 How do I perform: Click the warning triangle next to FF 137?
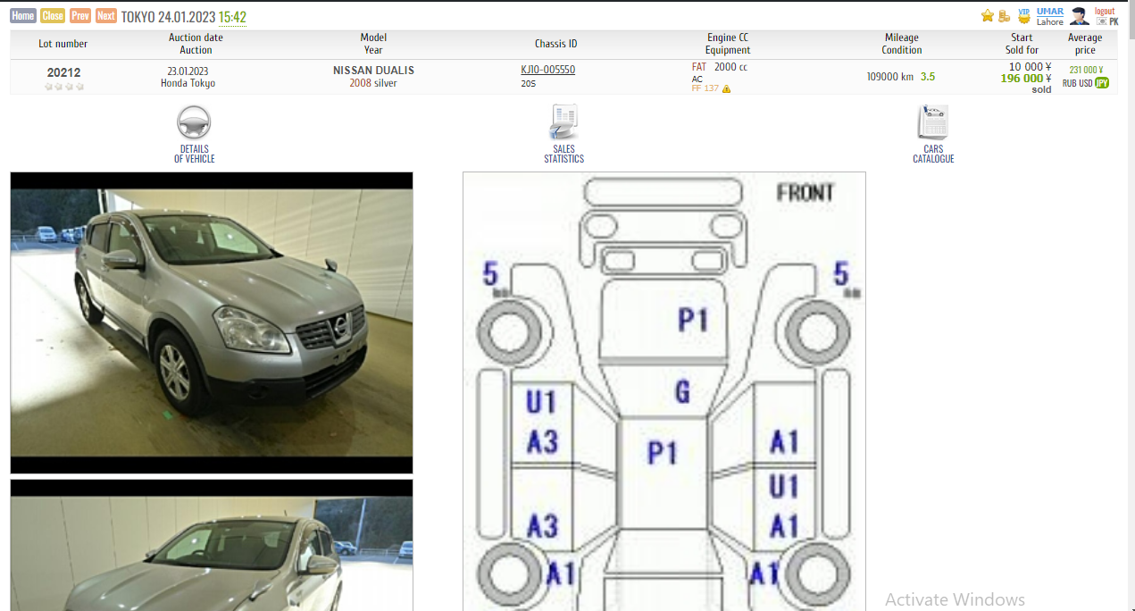[727, 89]
